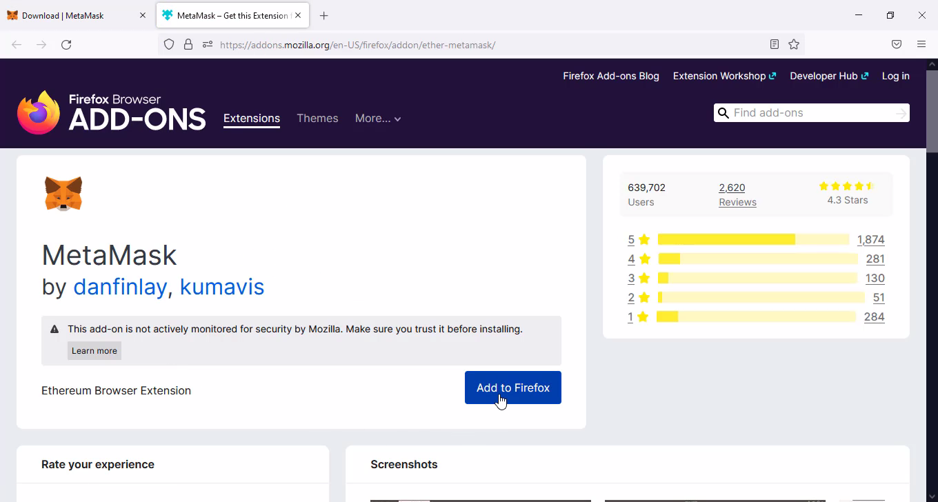938x502 pixels.
Task: Filter reviews by the 5-star rating bar
Action: point(753,239)
